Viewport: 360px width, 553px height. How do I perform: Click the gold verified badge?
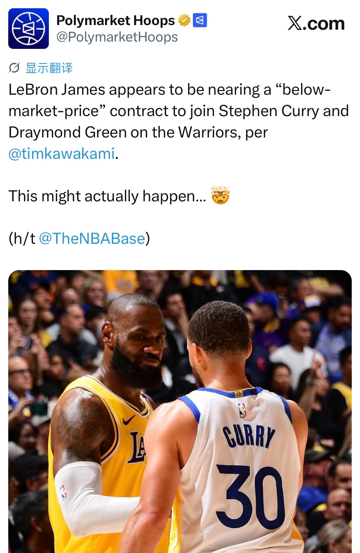[x=184, y=20]
